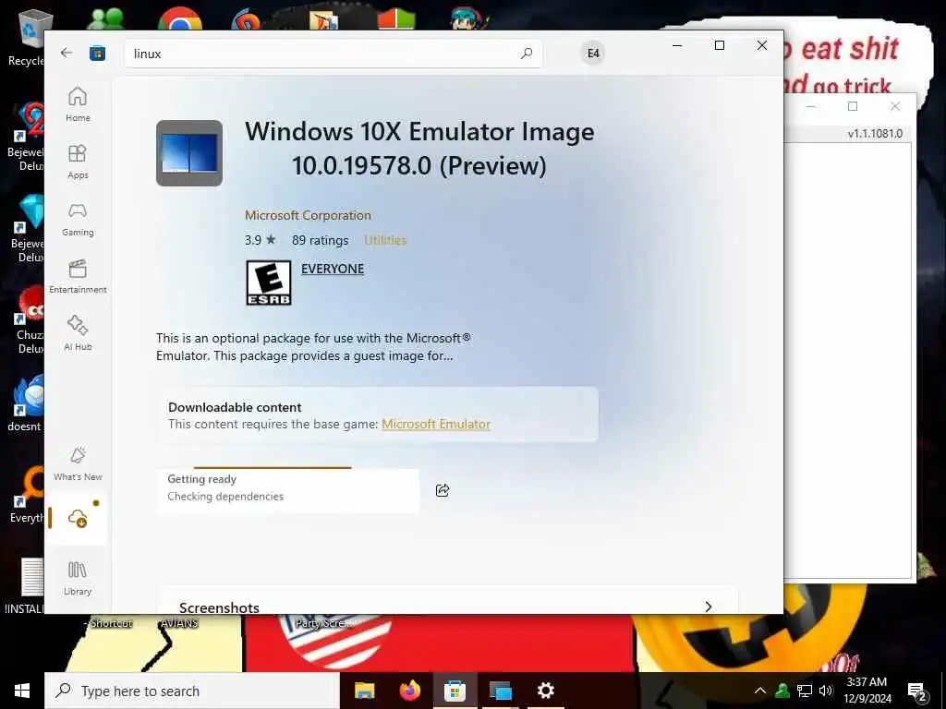Screen dimensions: 946x709
Task: Open File Explorer from the taskbar
Action: point(364,691)
